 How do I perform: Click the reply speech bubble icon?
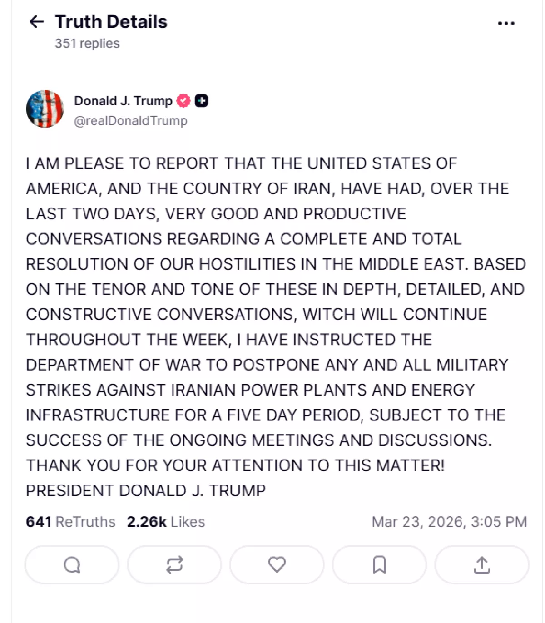coord(72,565)
